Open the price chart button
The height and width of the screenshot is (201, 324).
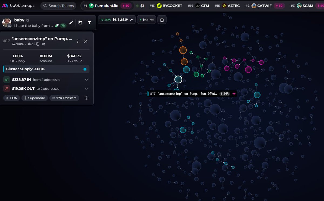[117, 20]
